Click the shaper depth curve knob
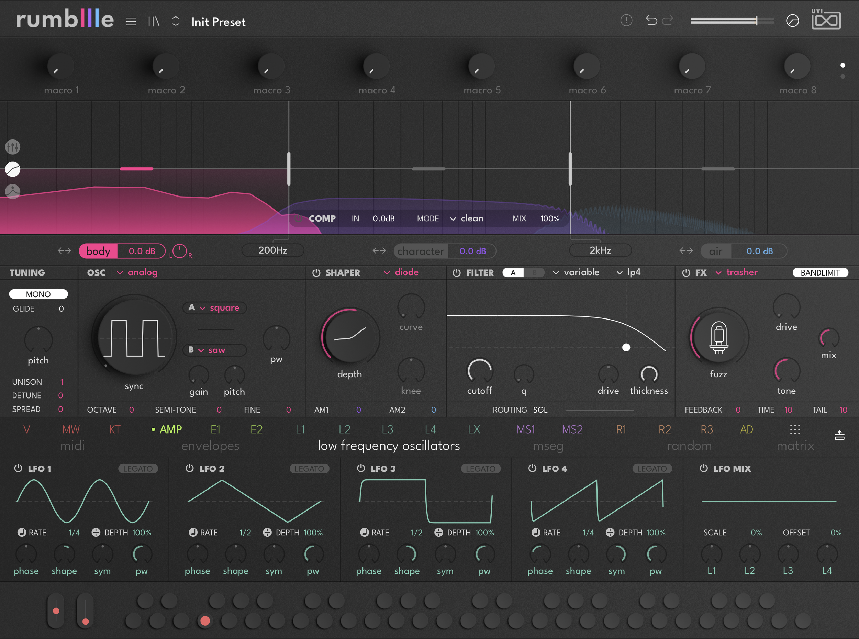 tap(350, 337)
